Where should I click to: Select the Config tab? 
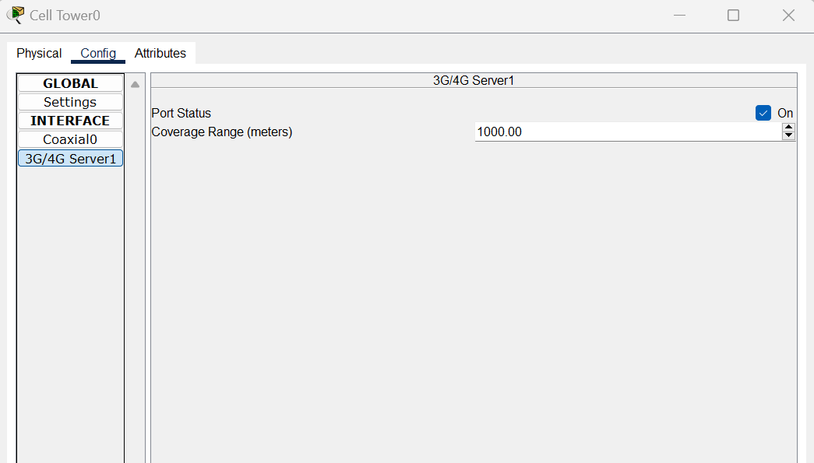coord(98,54)
